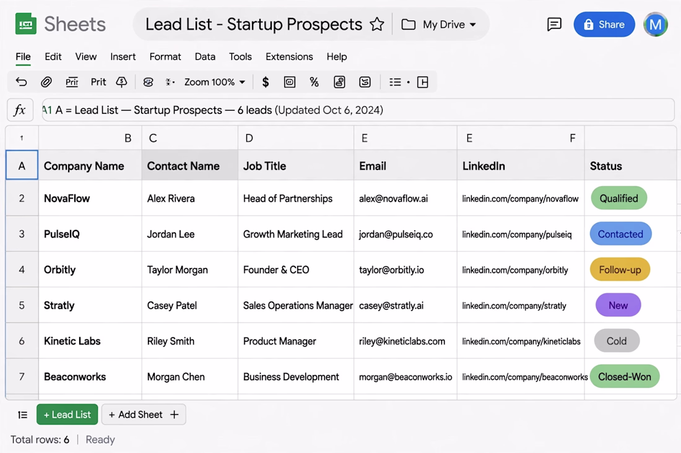Click the blue Share button
The width and height of the screenshot is (681, 453).
tap(604, 24)
